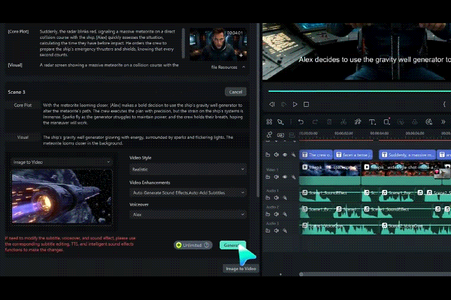This screenshot has height=300, width=451.
Task: Select the crop rectangle tool
Action: click(x=386, y=122)
